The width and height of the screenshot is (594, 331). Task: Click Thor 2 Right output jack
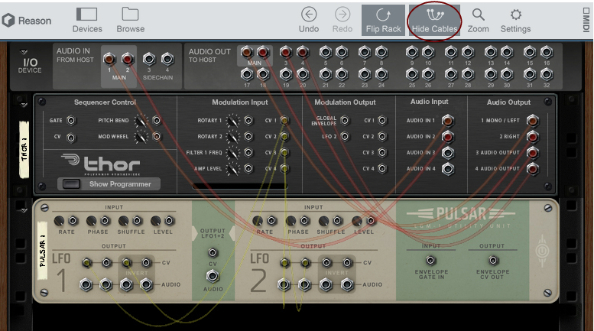[x=532, y=136]
